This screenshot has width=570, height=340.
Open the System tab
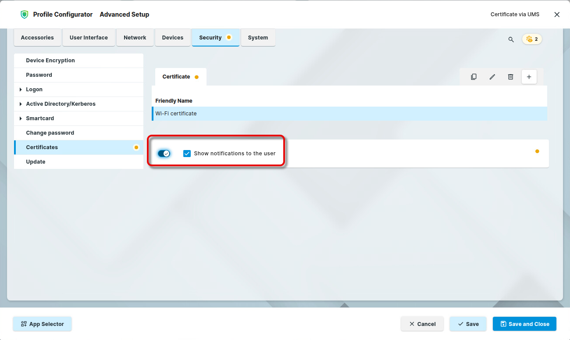tap(258, 38)
